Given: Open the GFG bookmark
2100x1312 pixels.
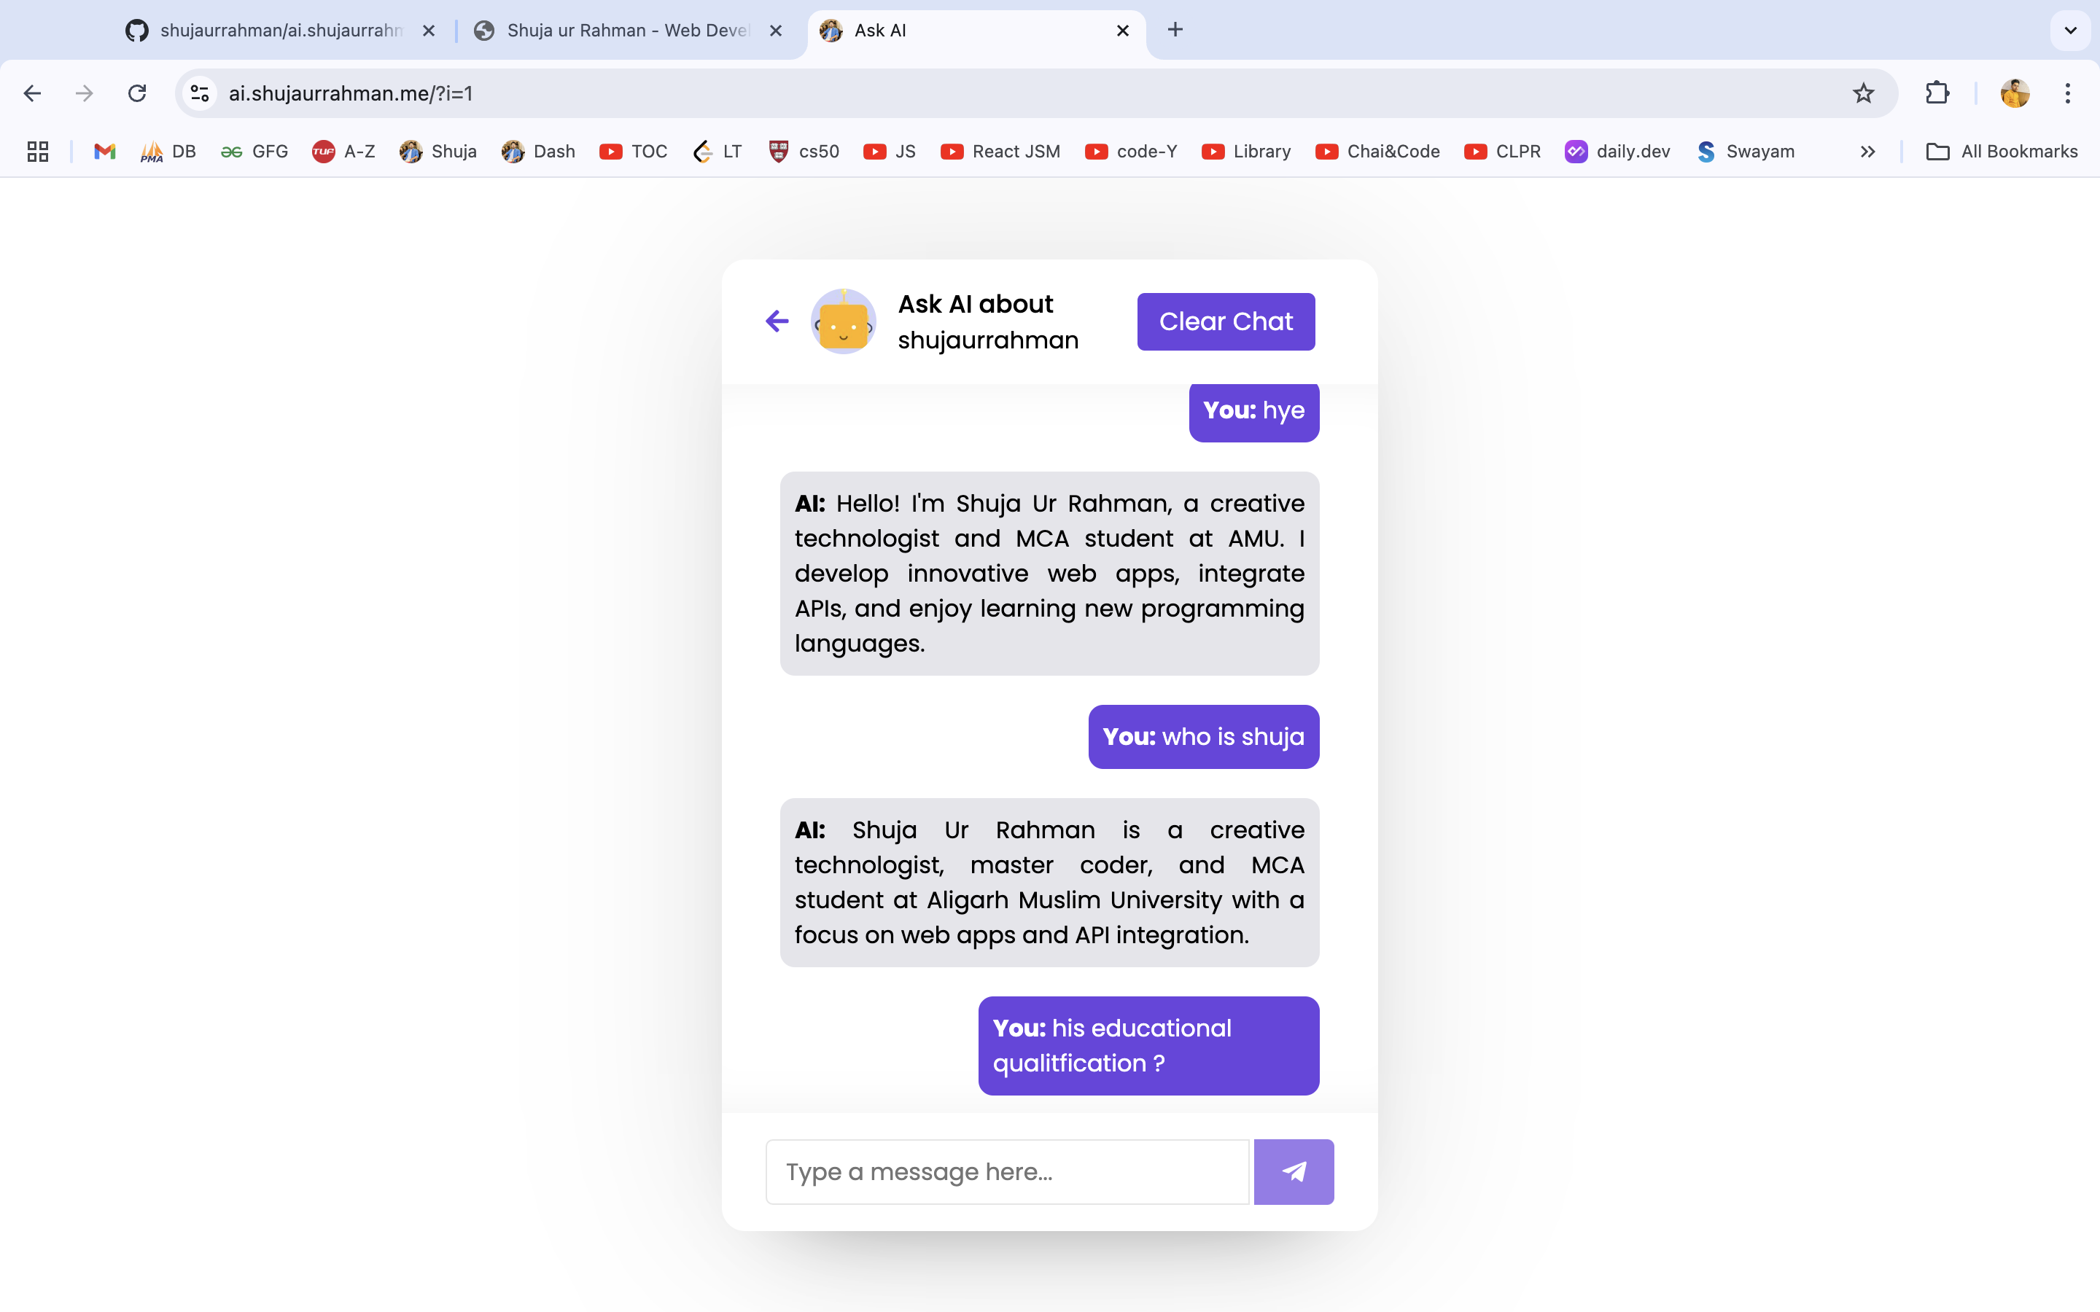Looking at the screenshot, I should pos(254,151).
